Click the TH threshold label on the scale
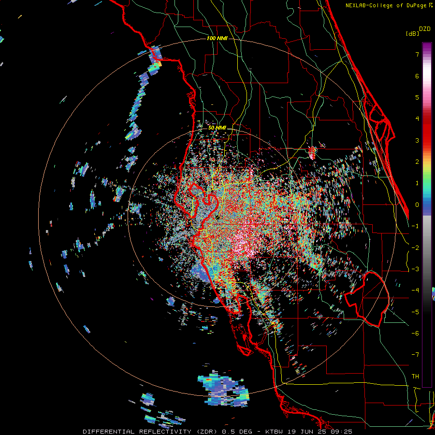 [x=415, y=377]
